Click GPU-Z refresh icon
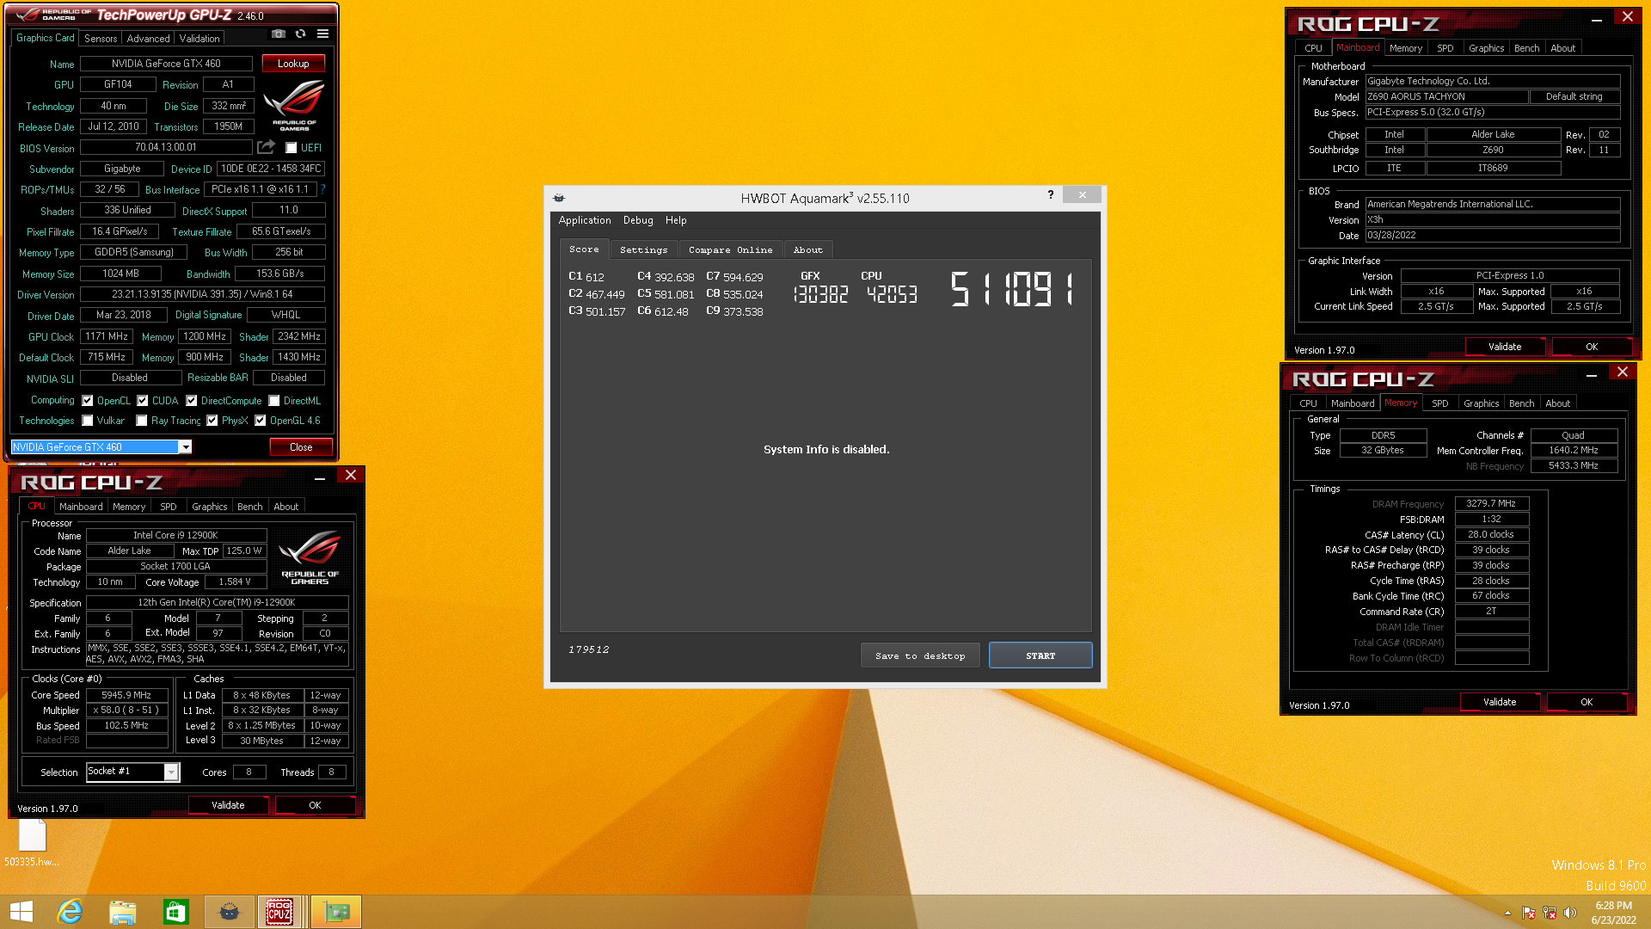 click(x=300, y=34)
